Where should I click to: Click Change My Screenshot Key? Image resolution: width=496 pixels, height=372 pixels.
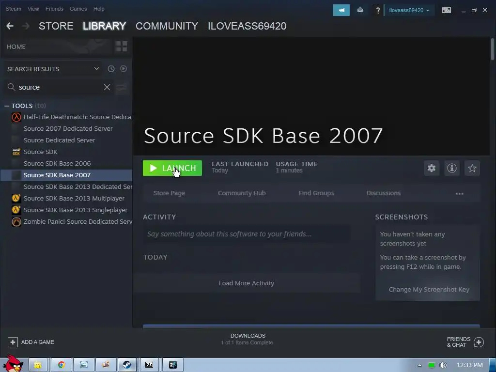(x=429, y=290)
